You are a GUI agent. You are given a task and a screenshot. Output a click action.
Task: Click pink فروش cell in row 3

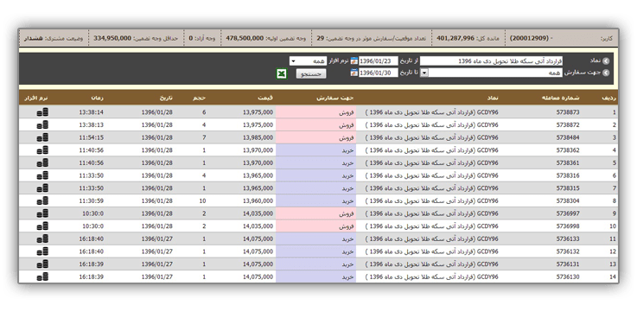point(315,137)
